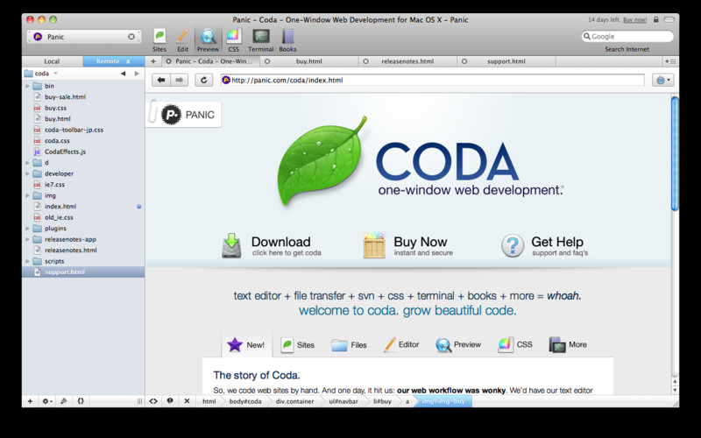The height and width of the screenshot is (438, 701).
Task: Select ul#navbar in the path bar
Action: point(343,401)
